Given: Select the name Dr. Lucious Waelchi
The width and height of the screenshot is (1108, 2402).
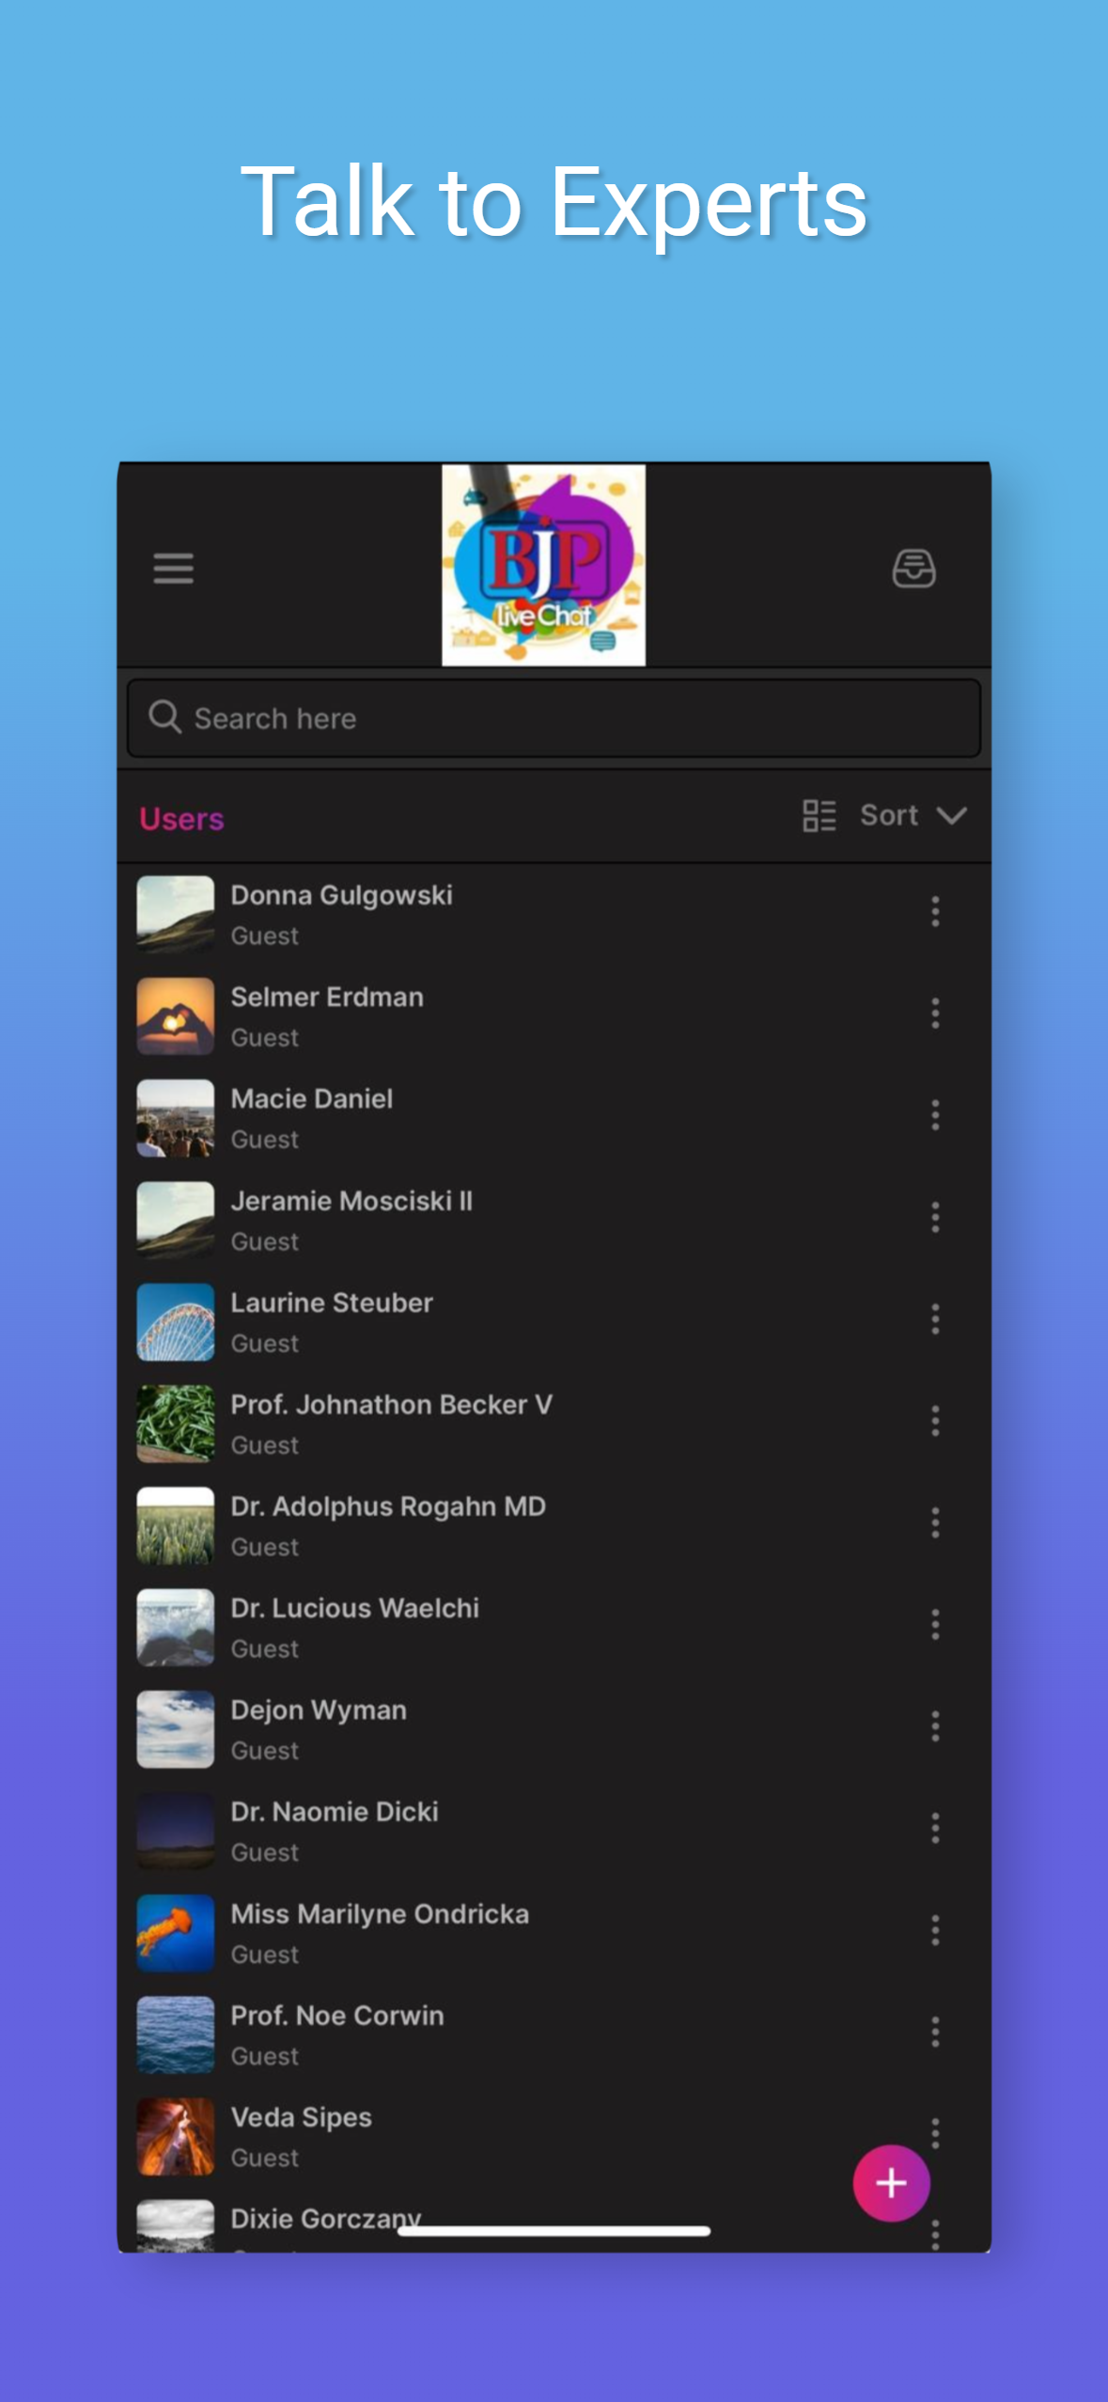Looking at the screenshot, I should [355, 1608].
